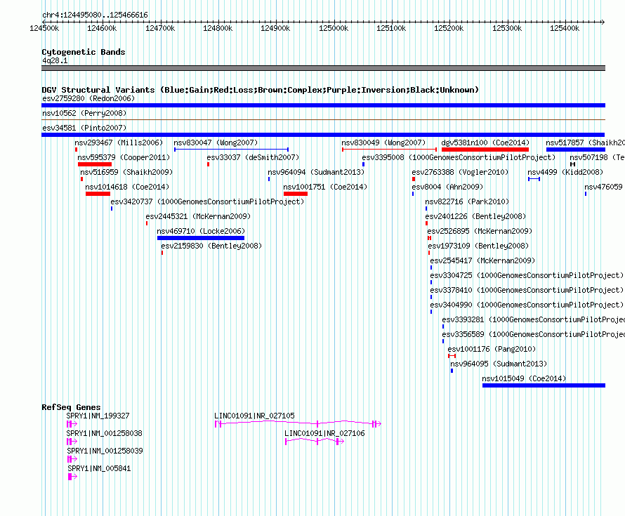Open the nsv1015049 (Coe2014) blue gain bar
This screenshot has width=625, height=516.
544,385
